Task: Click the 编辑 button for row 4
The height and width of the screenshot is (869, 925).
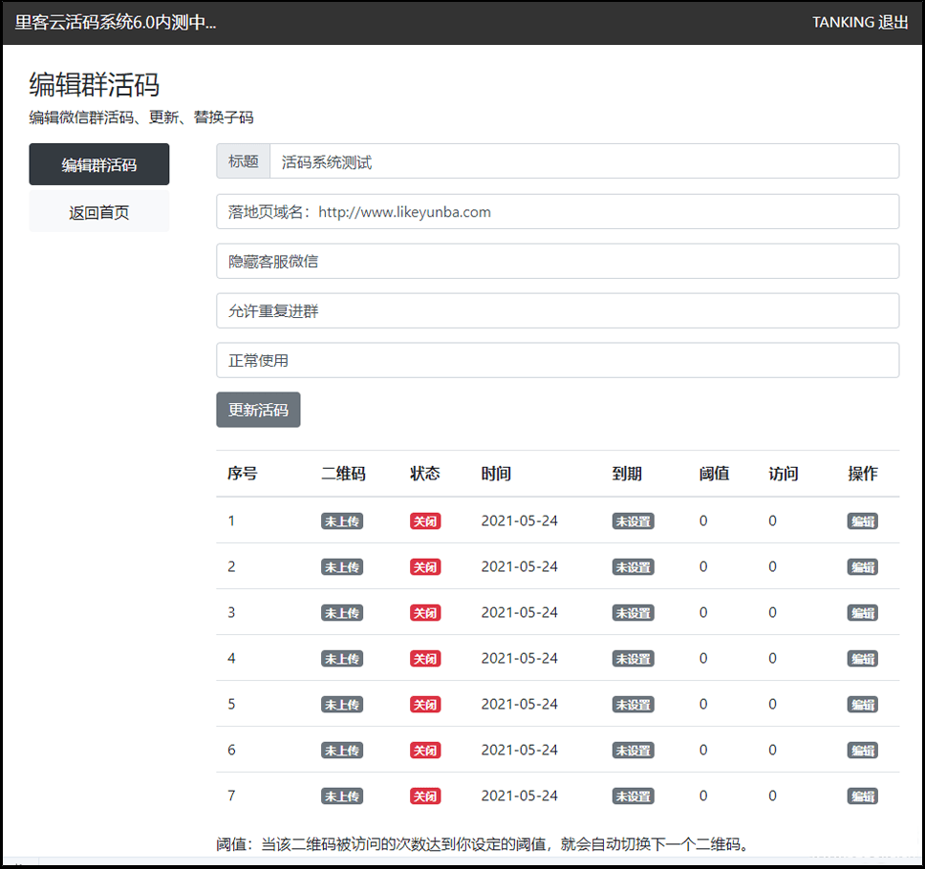Action: point(862,658)
